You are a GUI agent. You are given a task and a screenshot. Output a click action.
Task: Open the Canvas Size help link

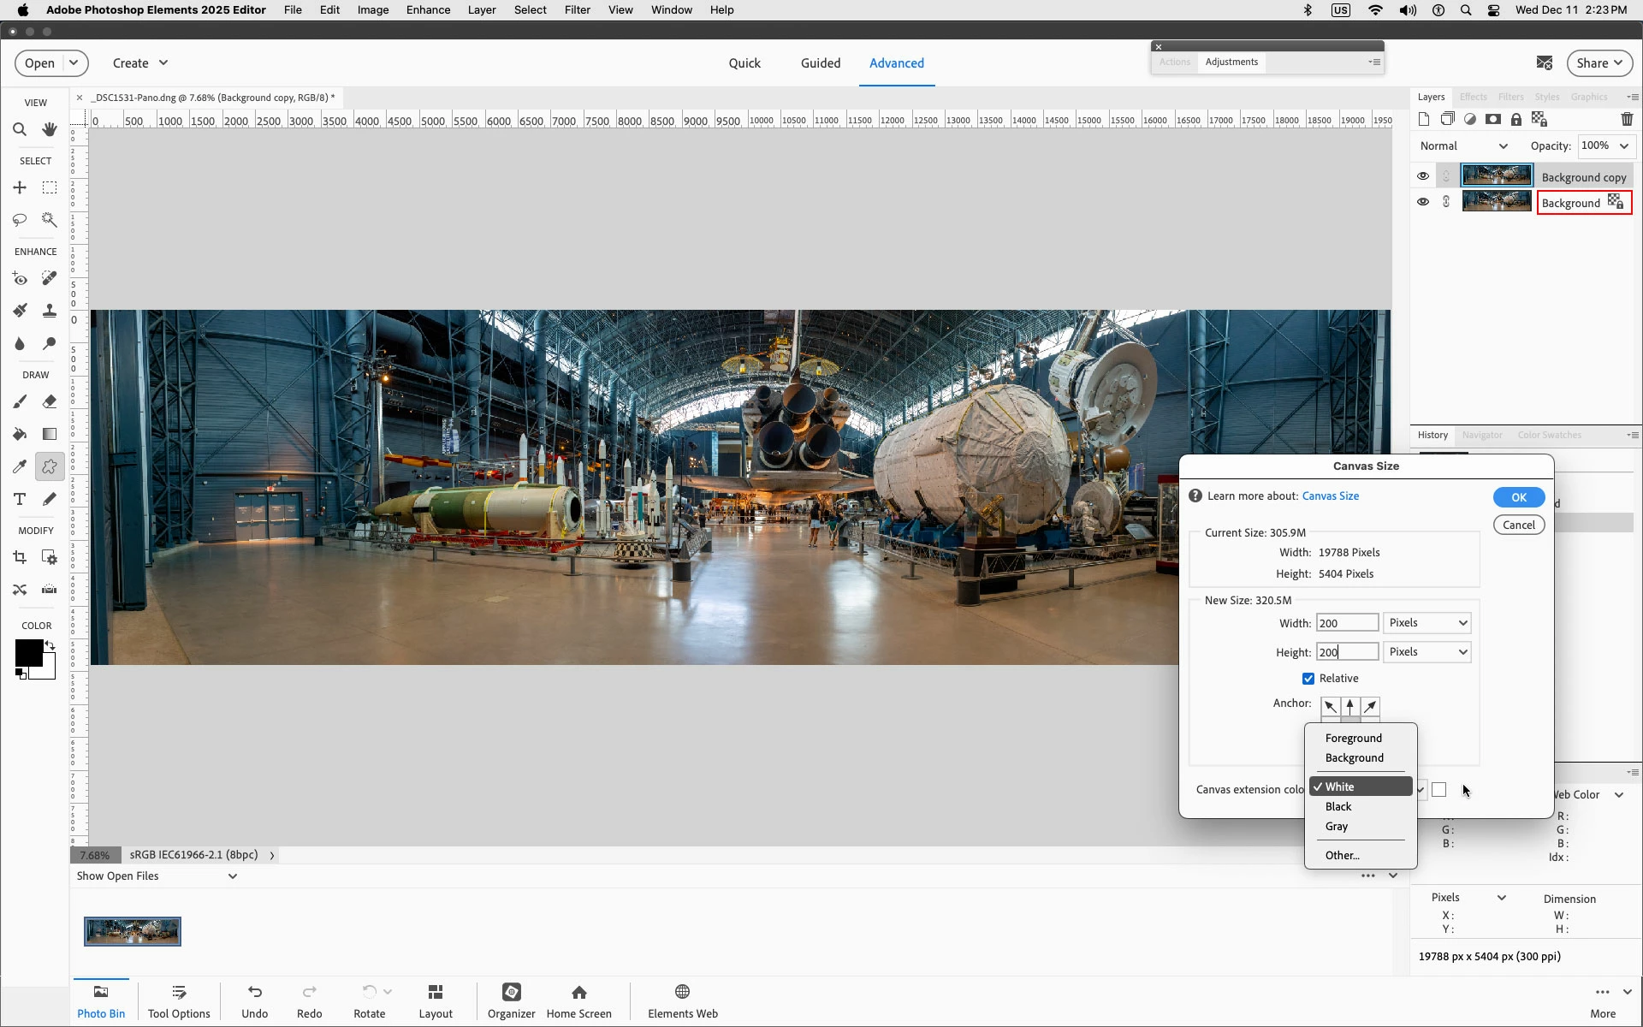(x=1330, y=496)
